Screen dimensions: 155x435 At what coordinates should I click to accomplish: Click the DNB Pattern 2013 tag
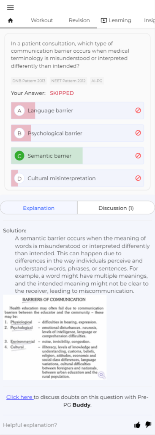tap(29, 81)
